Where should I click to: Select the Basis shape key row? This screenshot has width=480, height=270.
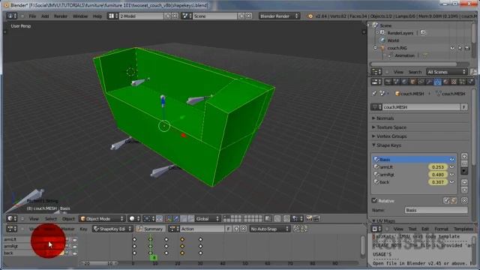pos(413,160)
